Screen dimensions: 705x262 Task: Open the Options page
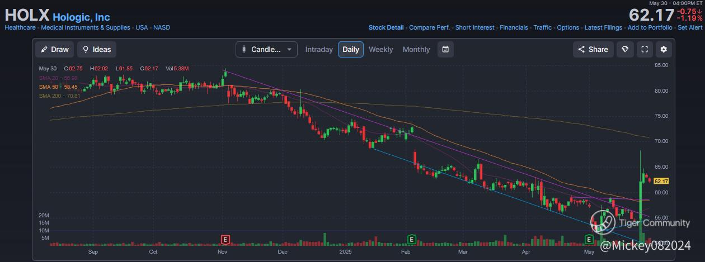point(568,27)
